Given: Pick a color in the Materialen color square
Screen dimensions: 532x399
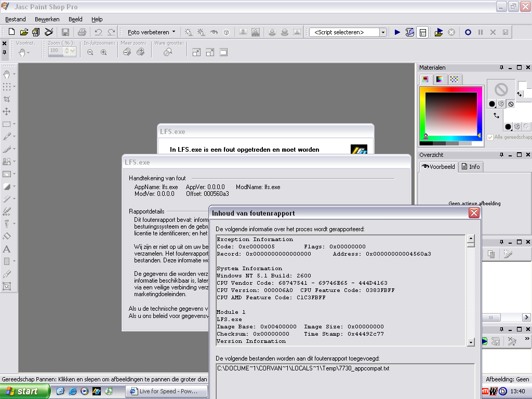Looking at the screenshot, I should point(450,115).
